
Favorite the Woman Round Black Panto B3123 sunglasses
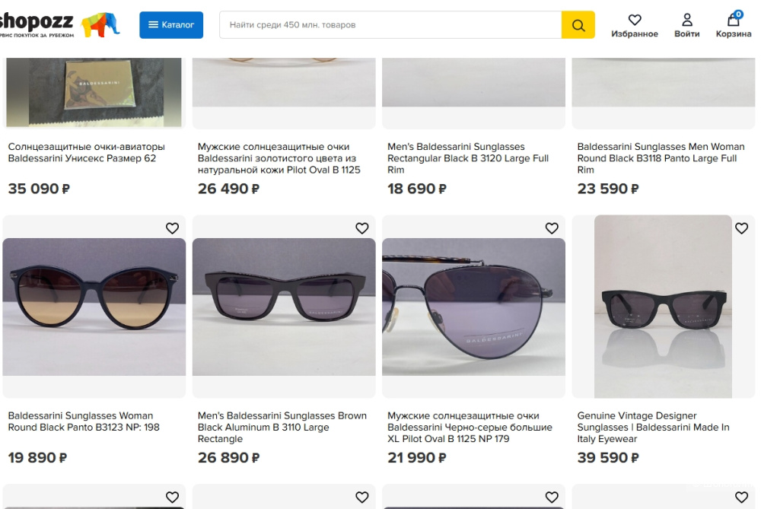click(172, 228)
